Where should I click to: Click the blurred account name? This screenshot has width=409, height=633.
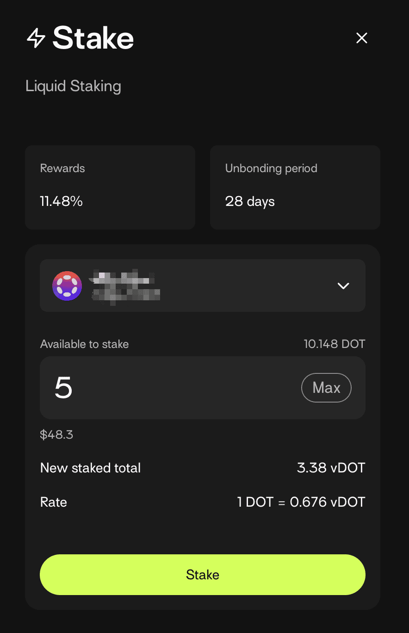pyautogui.click(x=125, y=285)
